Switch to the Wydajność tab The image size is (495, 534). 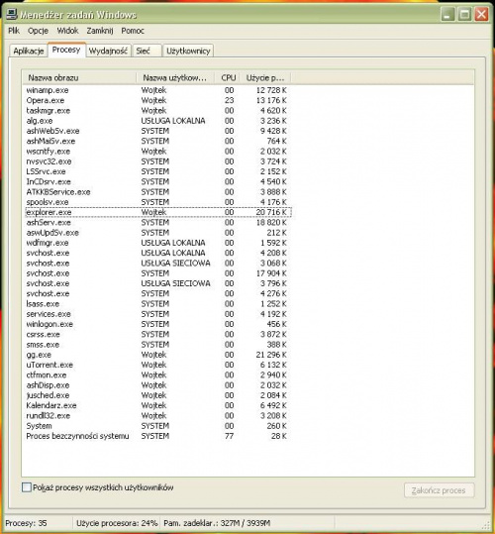tap(108, 51)
